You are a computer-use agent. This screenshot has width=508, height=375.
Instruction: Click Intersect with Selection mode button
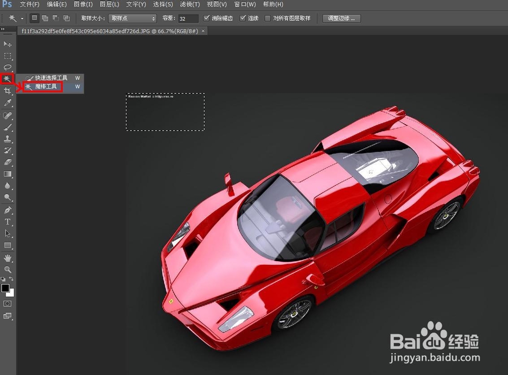[x=67, y=18]
